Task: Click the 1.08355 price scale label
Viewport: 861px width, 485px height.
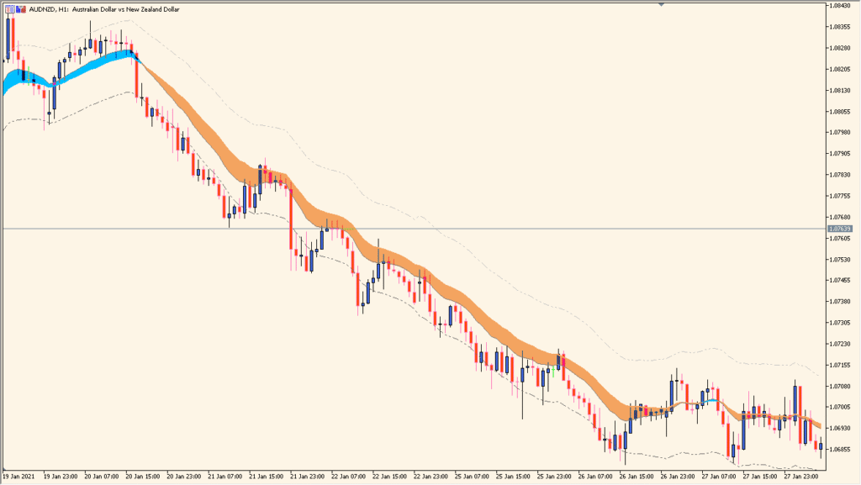Action: click(840, 27)
